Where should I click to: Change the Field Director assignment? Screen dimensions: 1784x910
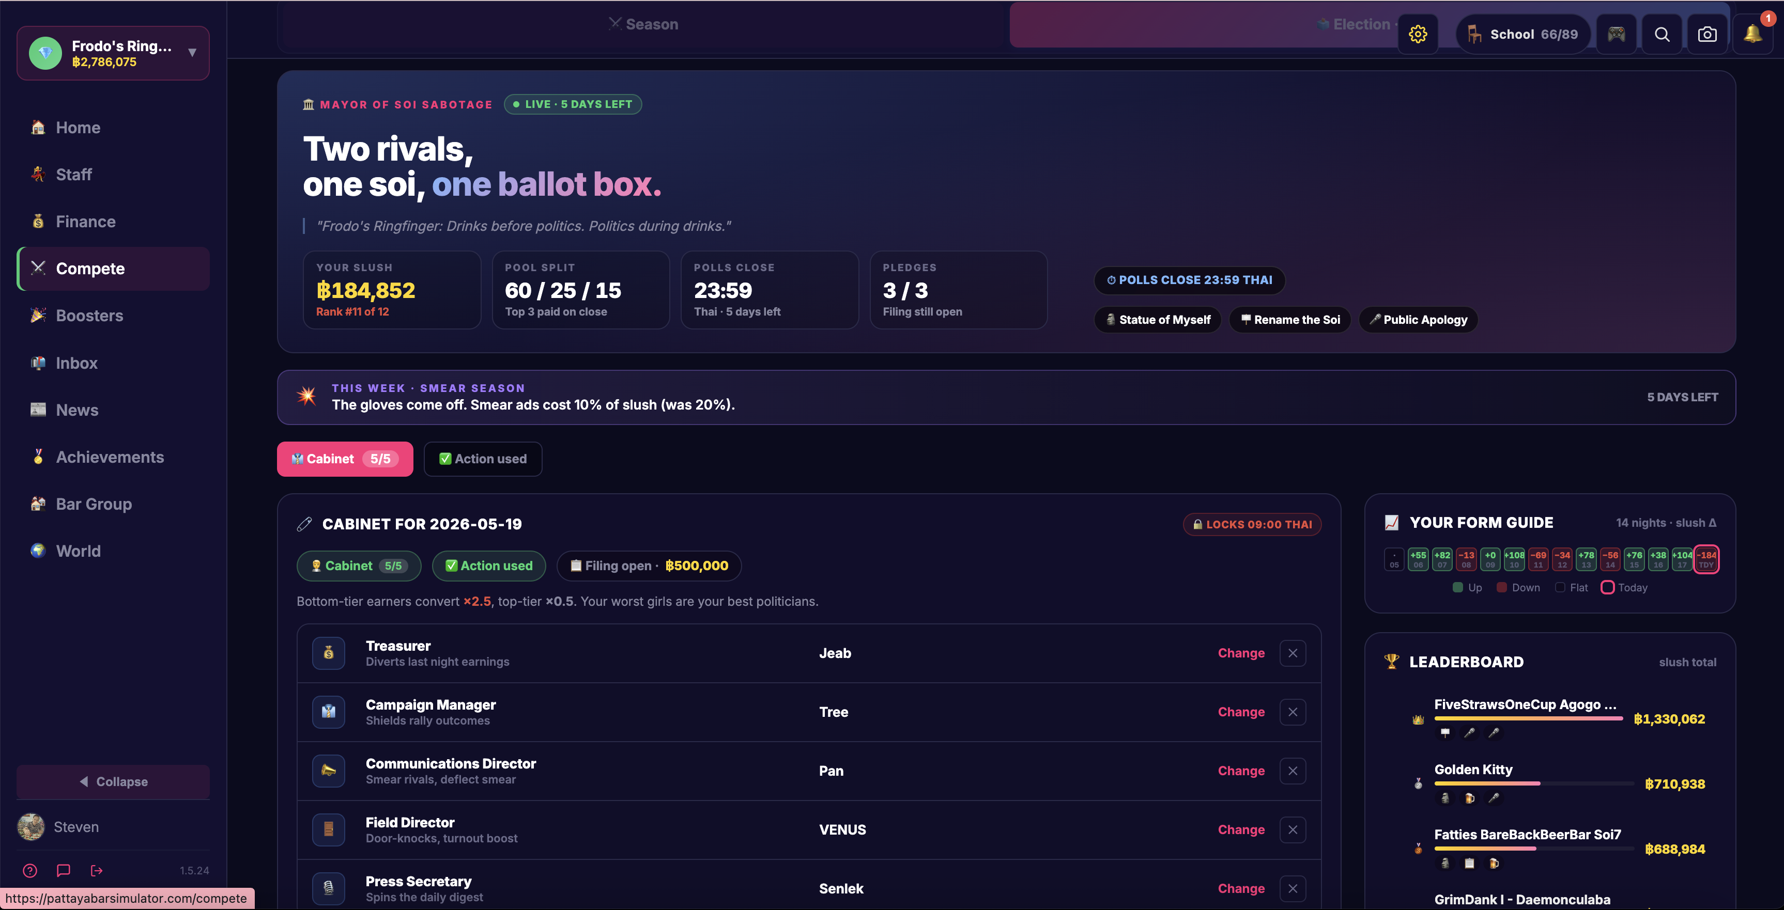tap(1241, 830)
